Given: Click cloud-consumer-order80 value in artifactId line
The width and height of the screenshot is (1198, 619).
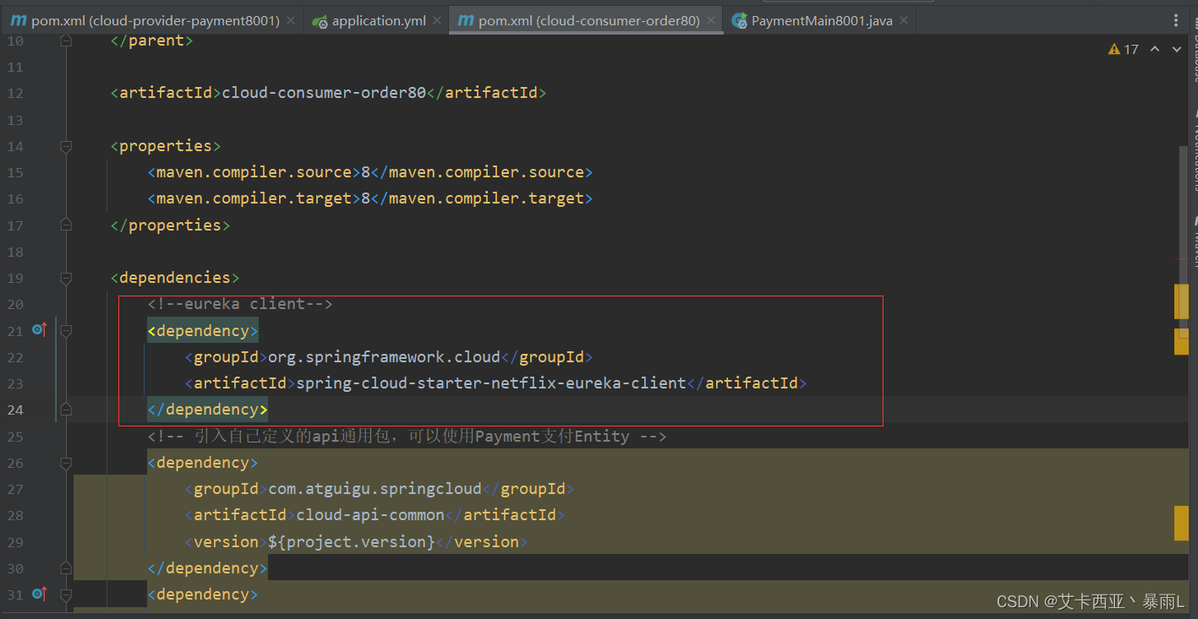Looking at the screenshot, I should tap(324, 93).
